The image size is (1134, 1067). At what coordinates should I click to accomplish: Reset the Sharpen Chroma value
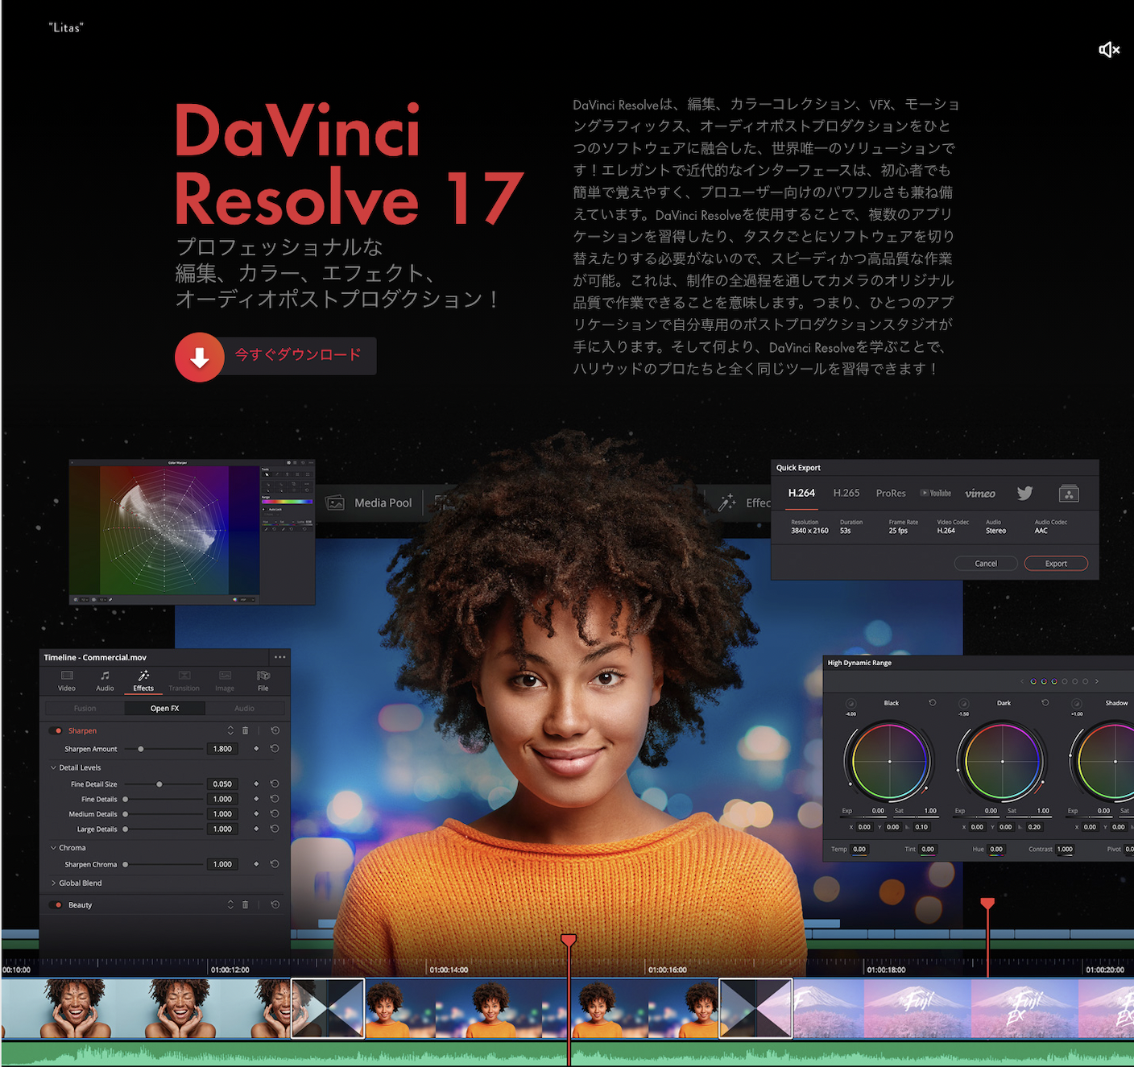pos(275,864)
